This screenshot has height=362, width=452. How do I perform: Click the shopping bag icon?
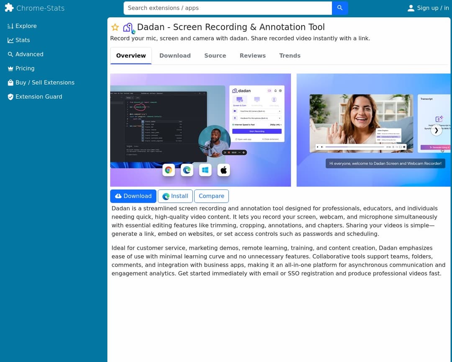click(x=10, y=83)
